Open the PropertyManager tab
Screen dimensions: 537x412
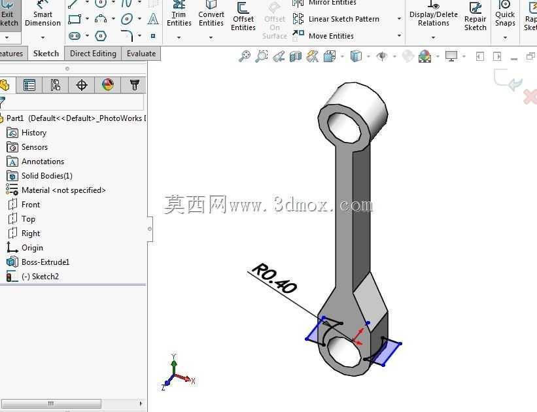tap(29, 85)
